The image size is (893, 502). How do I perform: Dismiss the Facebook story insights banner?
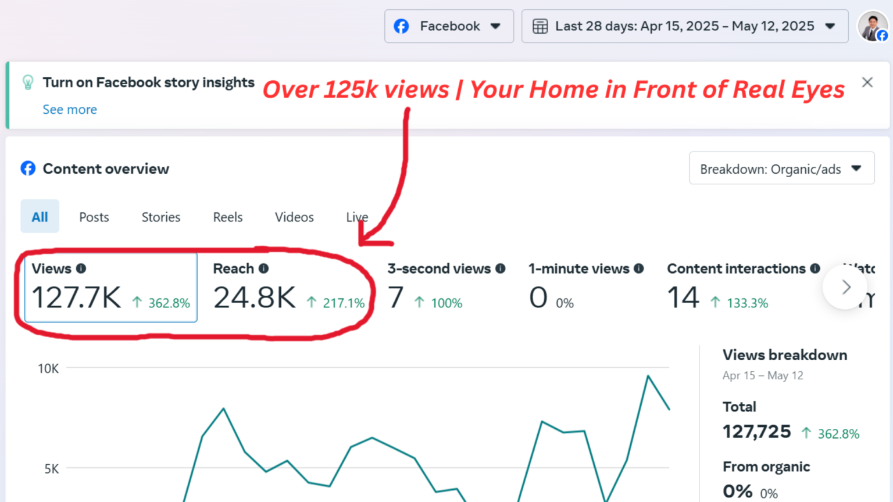867,82
